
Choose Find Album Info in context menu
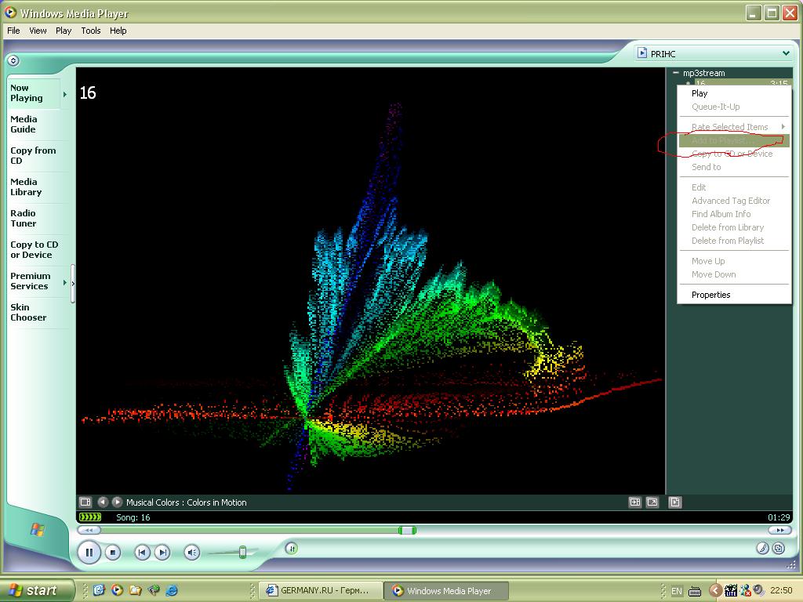pyautogui.click(x=734, y=214)
